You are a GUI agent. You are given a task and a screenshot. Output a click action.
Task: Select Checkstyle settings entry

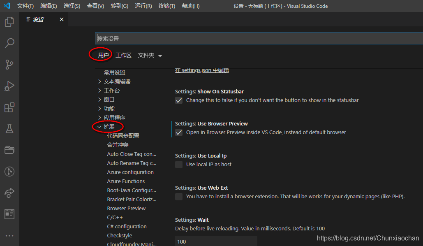click(120, 235)
